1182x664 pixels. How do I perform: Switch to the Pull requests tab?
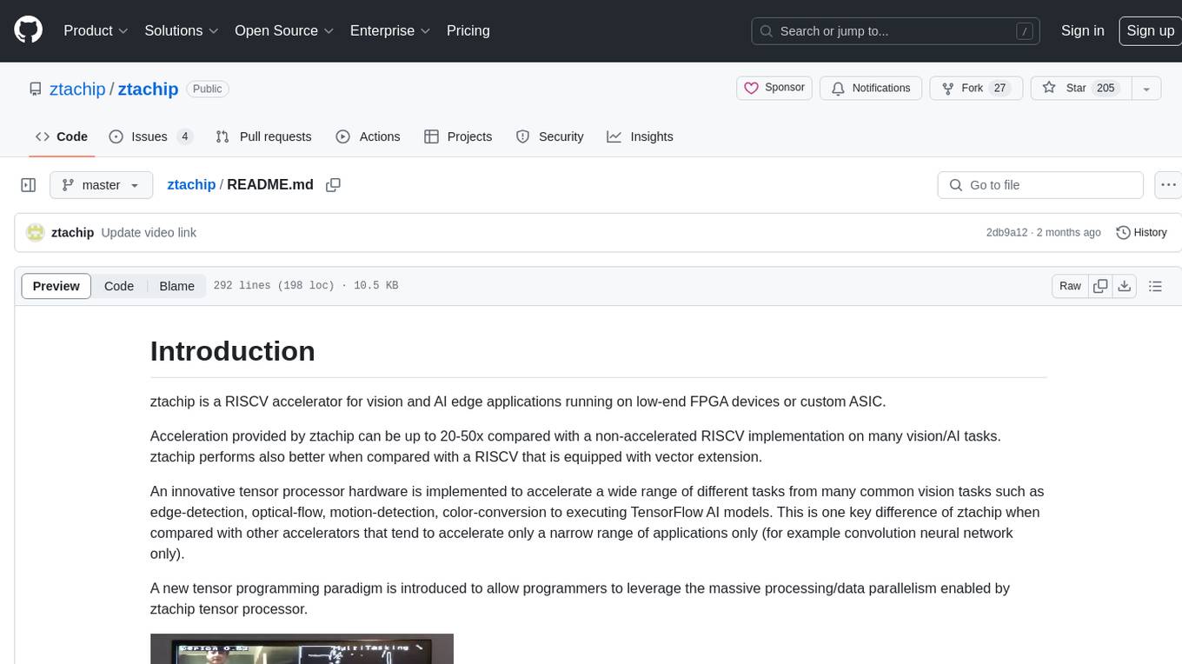coord(263,136)
